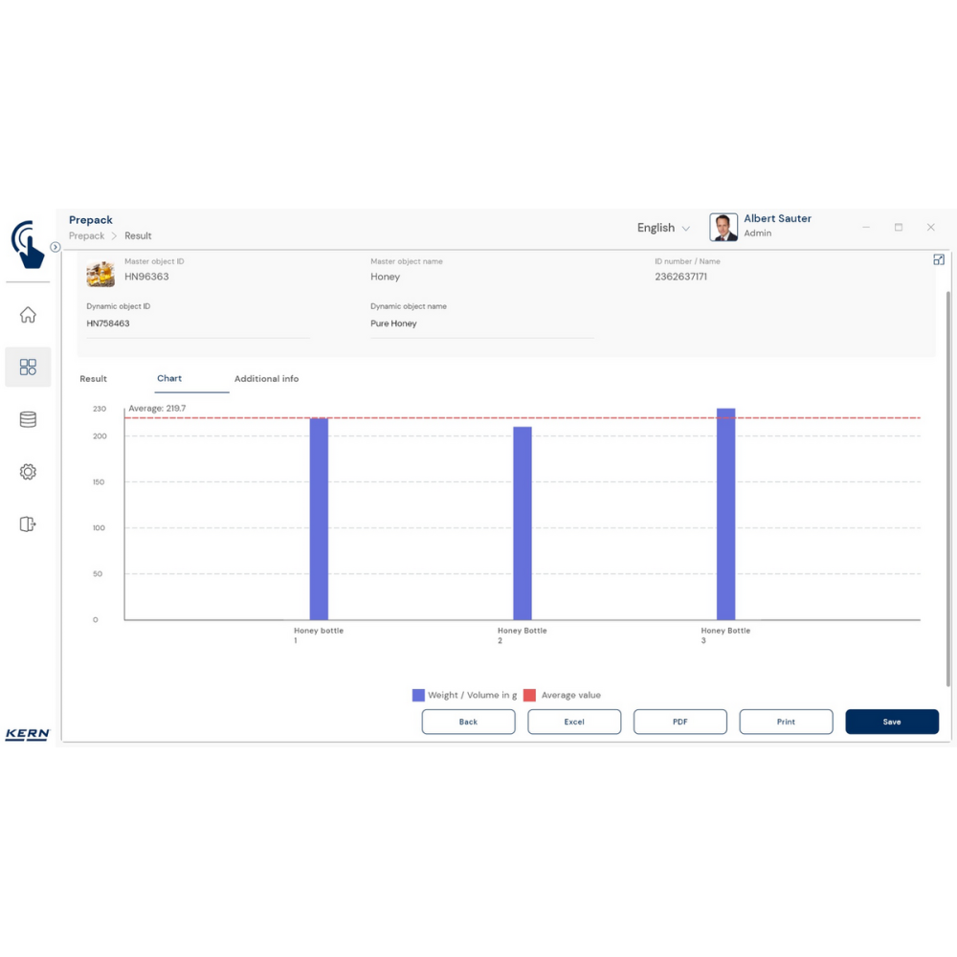Export results with PDF button

(x=679, y=722)
